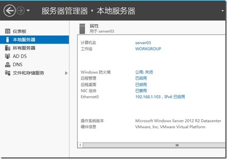Click 服务器管理器 in the breadcrumb title
This screenshot has height=159, width=227.
(x=64, y=11)
